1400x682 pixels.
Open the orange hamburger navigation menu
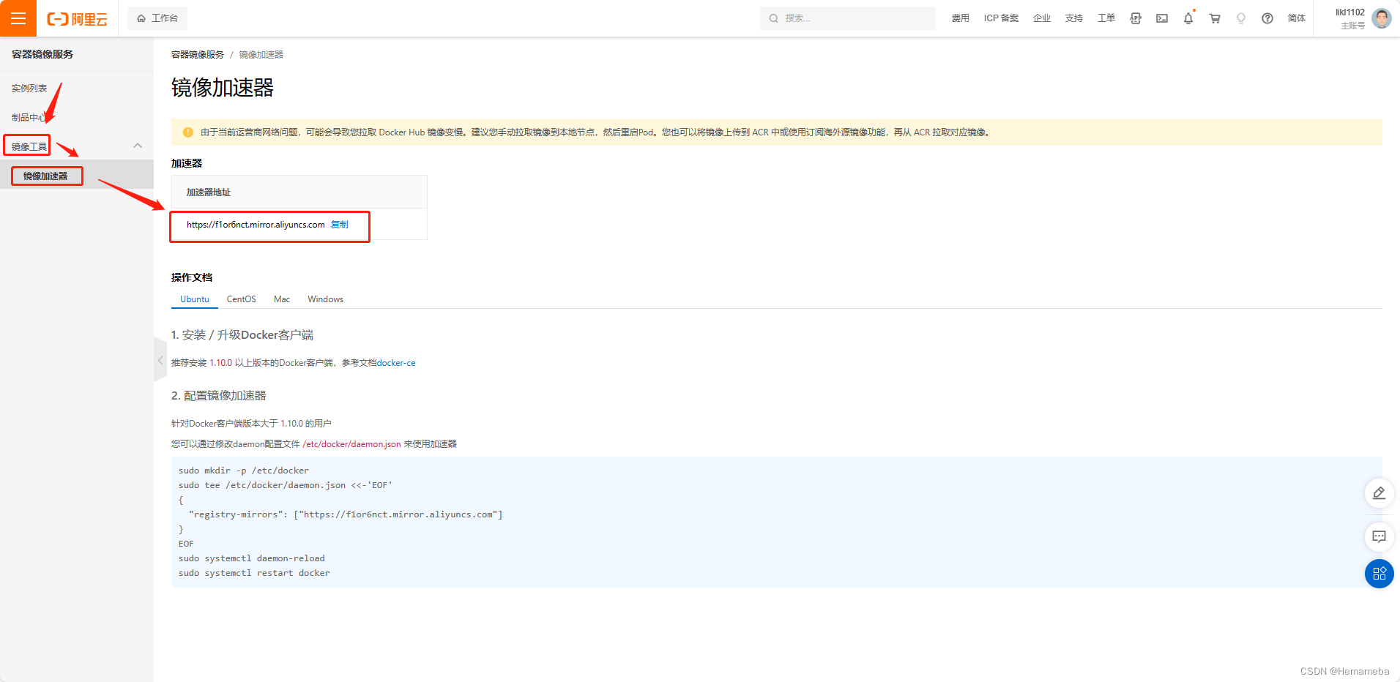point(18,18)
